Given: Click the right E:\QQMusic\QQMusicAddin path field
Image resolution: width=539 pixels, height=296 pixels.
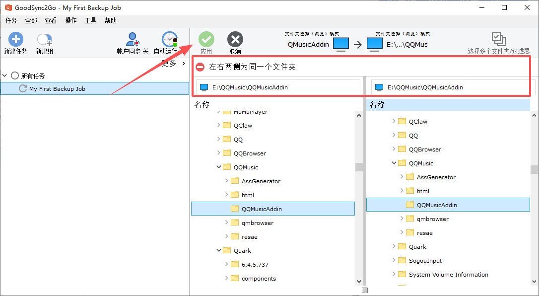Looking at the screenshot, I should 453,87.
